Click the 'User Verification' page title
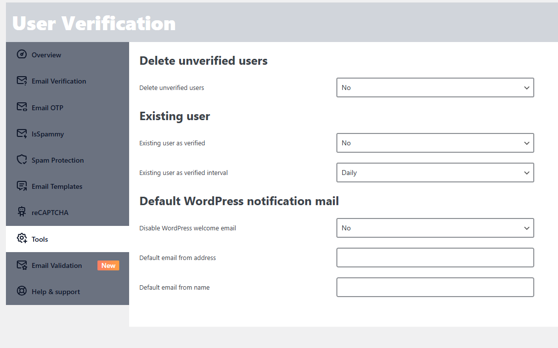Screen dimensions: 558x348 click(94, 23)
